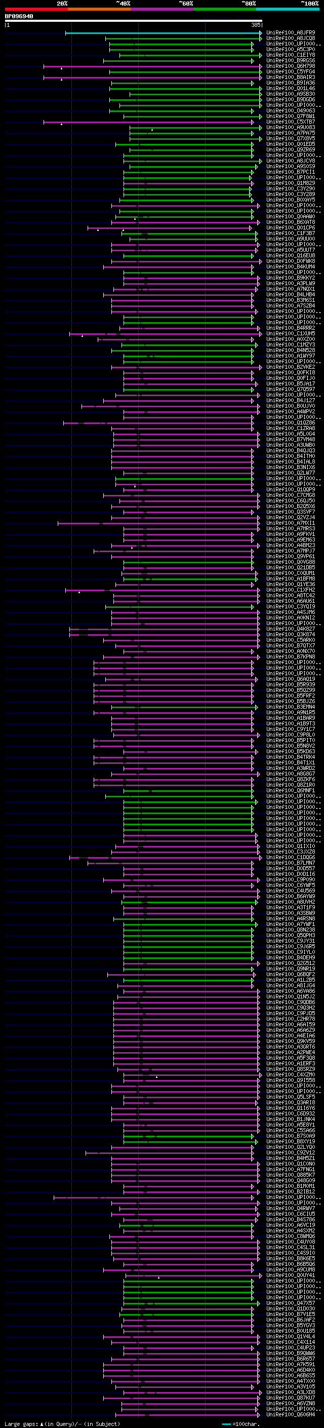Open the UniRef100_Q2LW77 subject entry
Screen dimensions: 324x1428
(291, 473)
